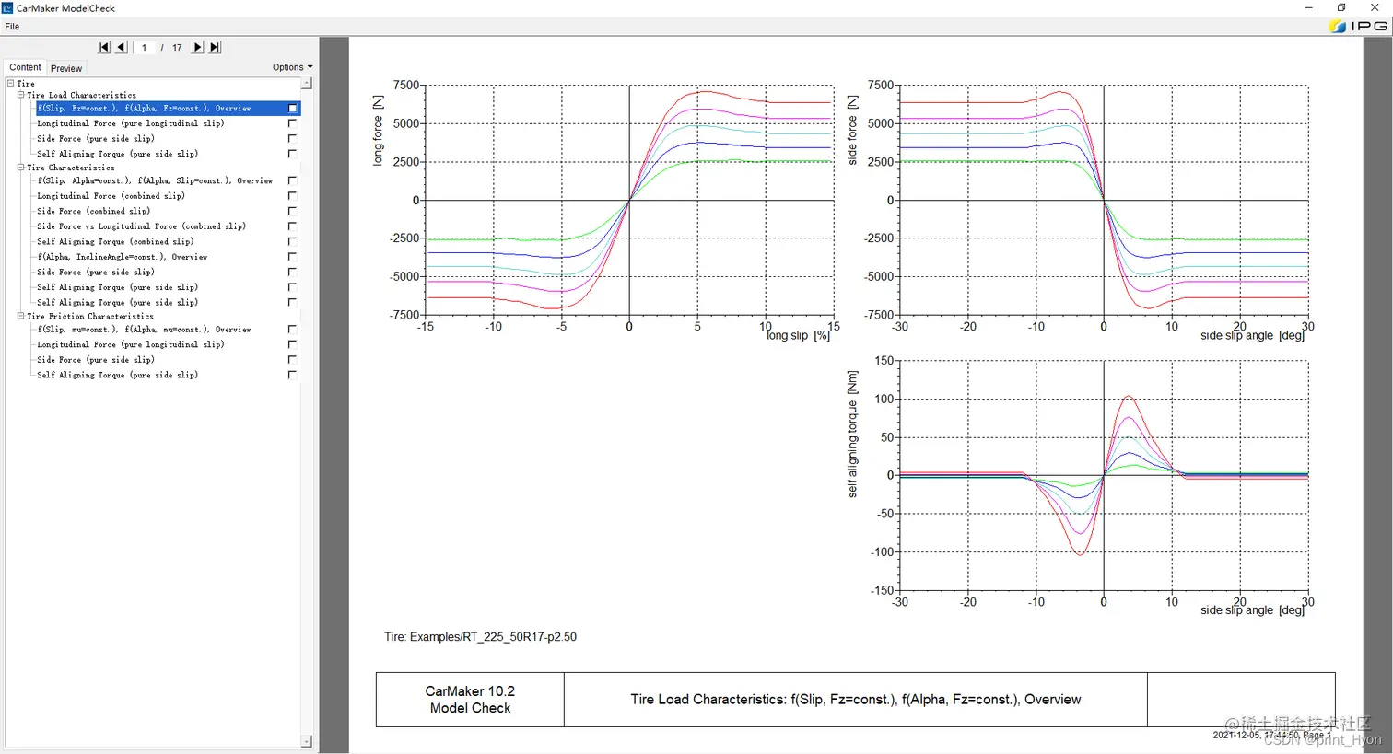Click the total page count '17'
Screen dimensions: 1393x754
[x=177, y=47]
